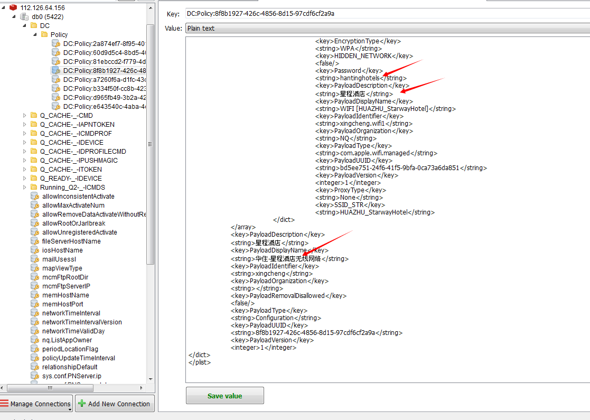
Task: Click key icon of selected DC:Policy:8f8b1927
Action: point(55,70)
